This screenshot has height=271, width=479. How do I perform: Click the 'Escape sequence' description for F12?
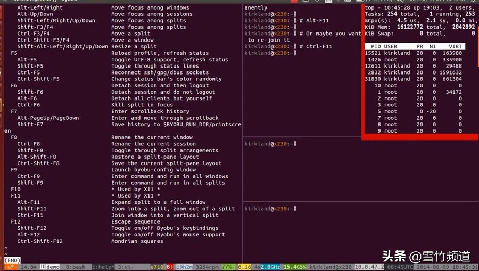[x=136, y=221]
